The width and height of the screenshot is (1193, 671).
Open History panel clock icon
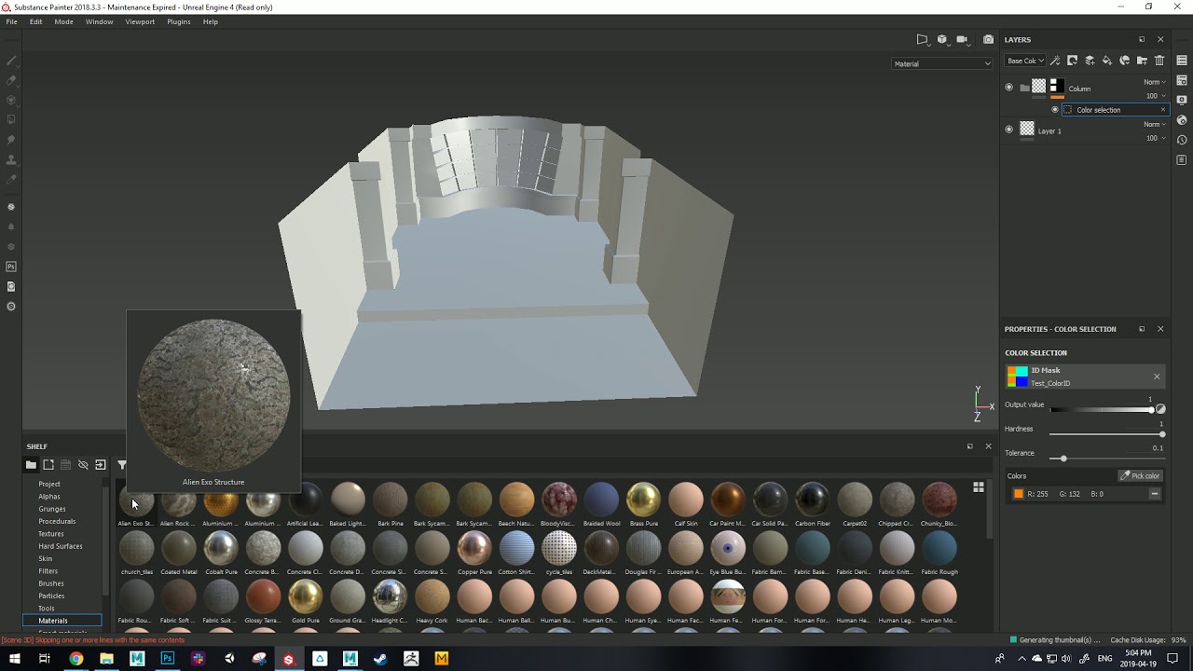tap(1182, 140)
